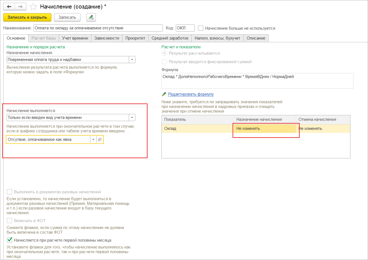368x260 pixels.
Task: Click the pencil-clock icon in the toolbar
Action: [91, 17]
